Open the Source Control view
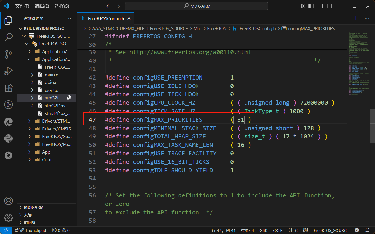 tap(9, 54)
